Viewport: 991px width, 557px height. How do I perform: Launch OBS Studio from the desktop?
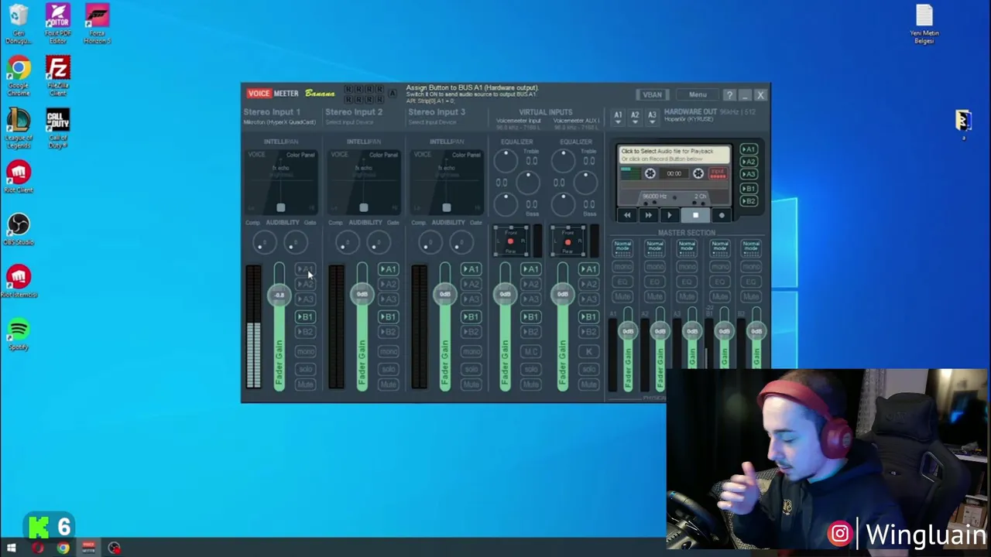point(19,230)
